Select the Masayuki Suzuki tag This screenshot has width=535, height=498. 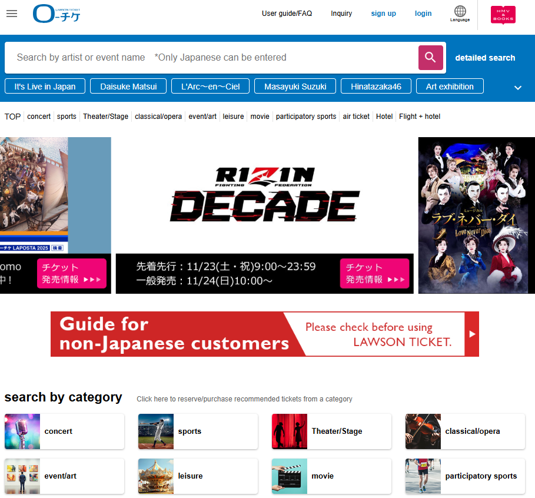[x=295, y=87]
